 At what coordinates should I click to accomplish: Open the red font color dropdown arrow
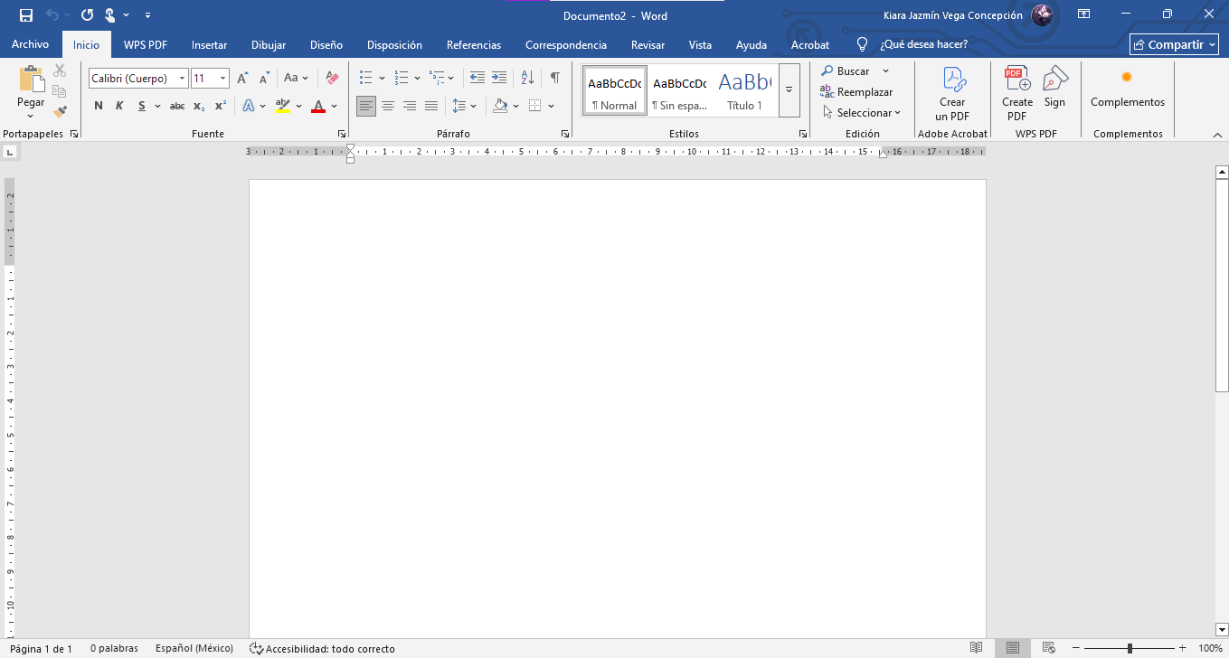click(335, 106)
